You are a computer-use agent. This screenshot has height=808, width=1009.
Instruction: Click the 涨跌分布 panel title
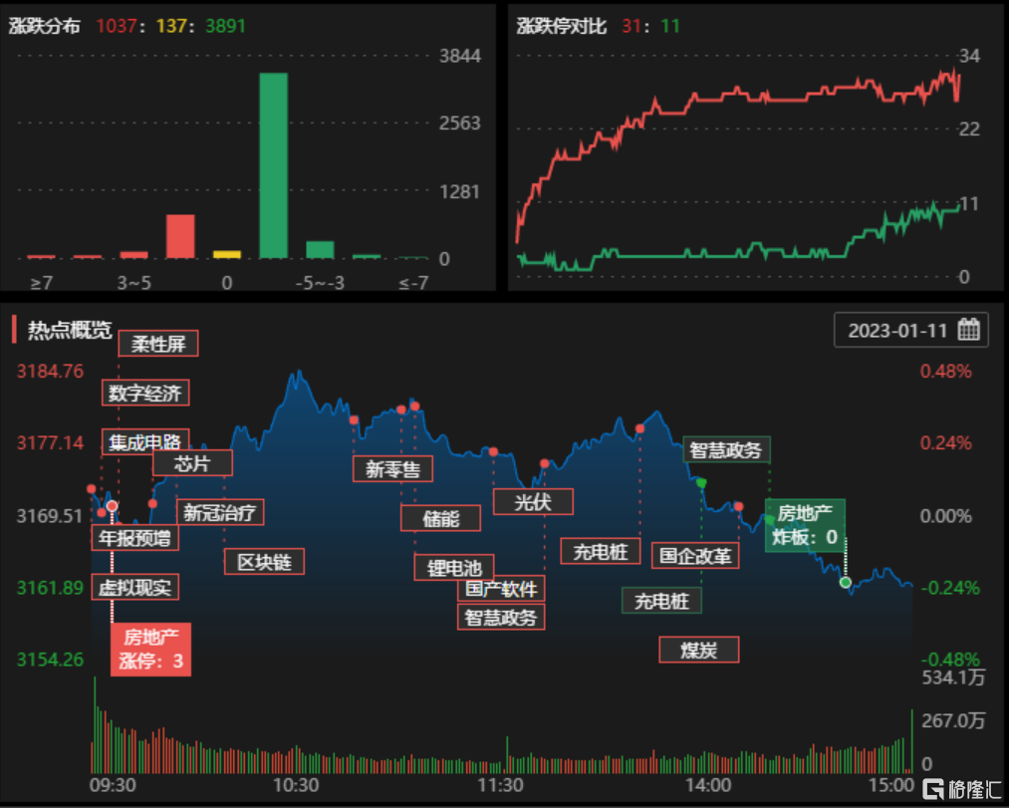pyautogui.click(x=45, y=26)
